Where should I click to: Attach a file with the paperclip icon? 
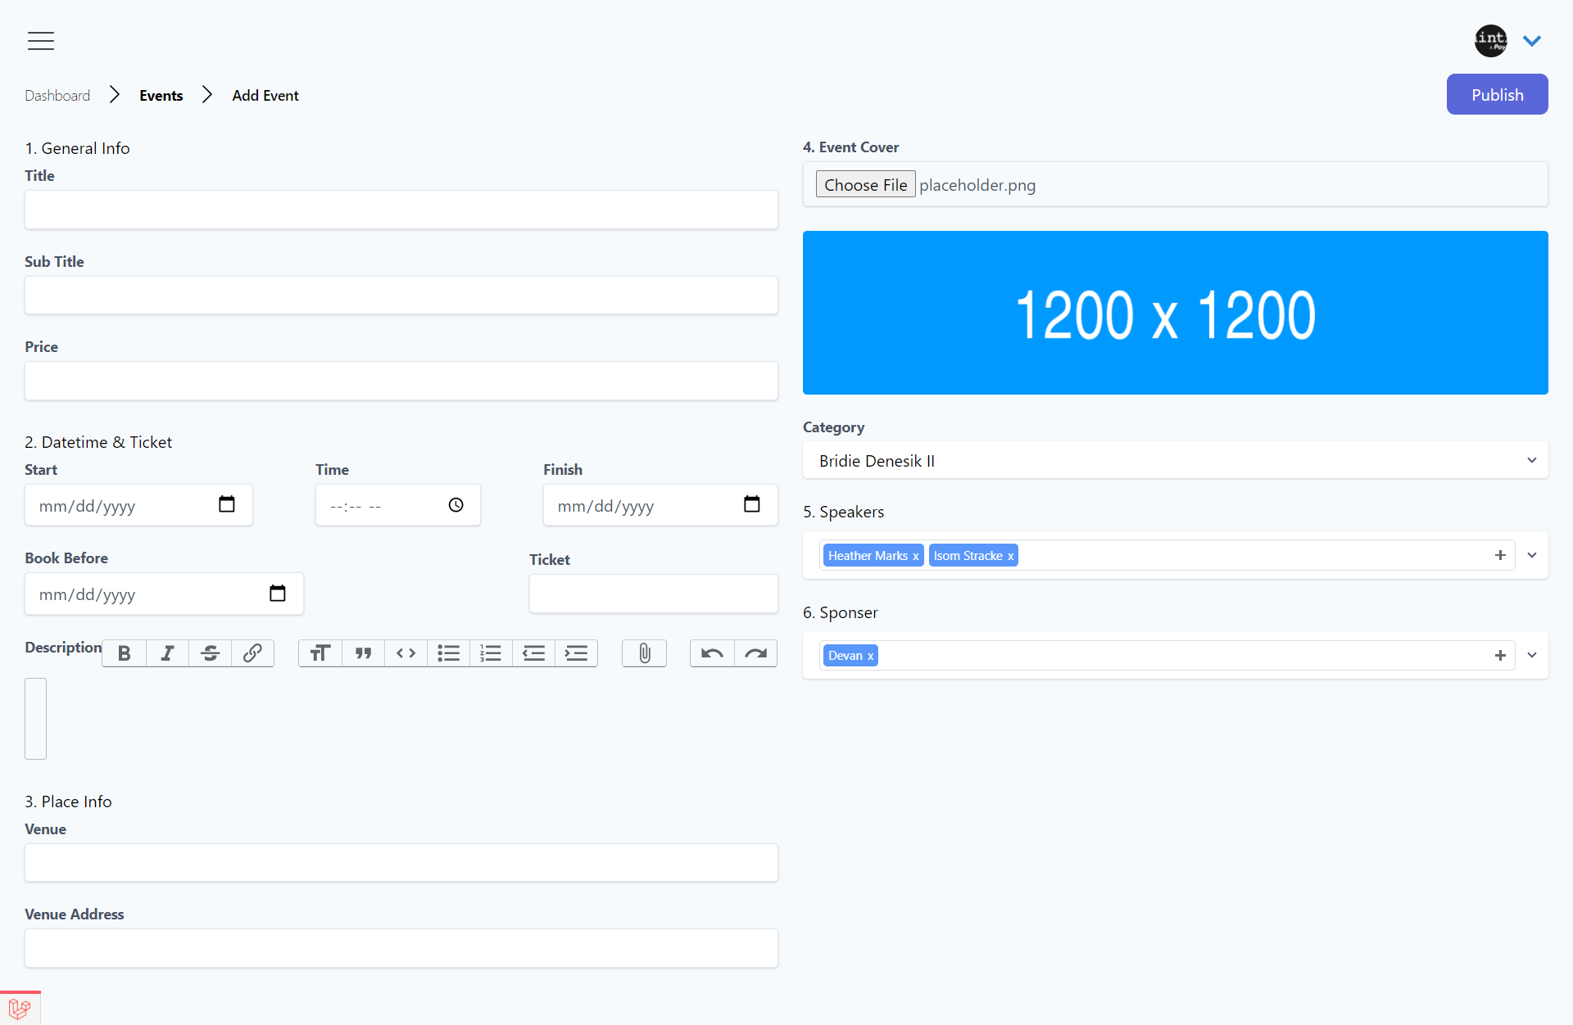tap(644, 653)
